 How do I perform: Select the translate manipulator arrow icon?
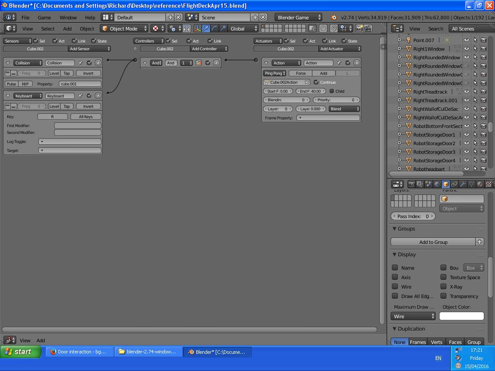[x=206, y=29]
